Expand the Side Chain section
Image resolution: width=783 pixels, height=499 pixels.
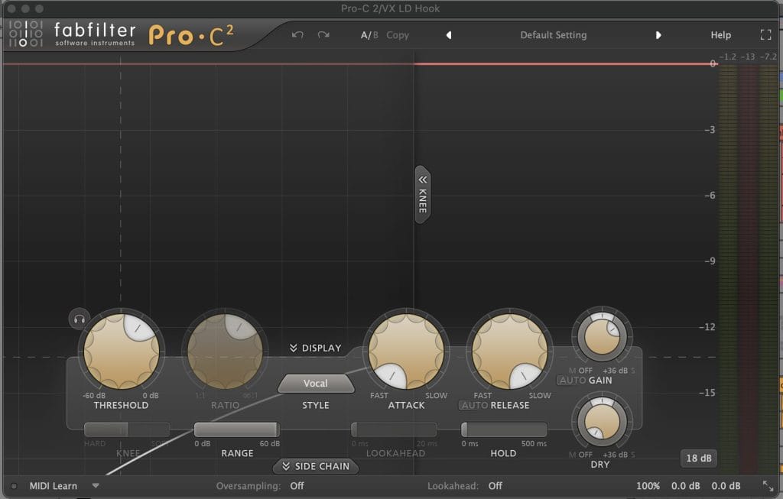pyautogui.click(x=315, y=466)
